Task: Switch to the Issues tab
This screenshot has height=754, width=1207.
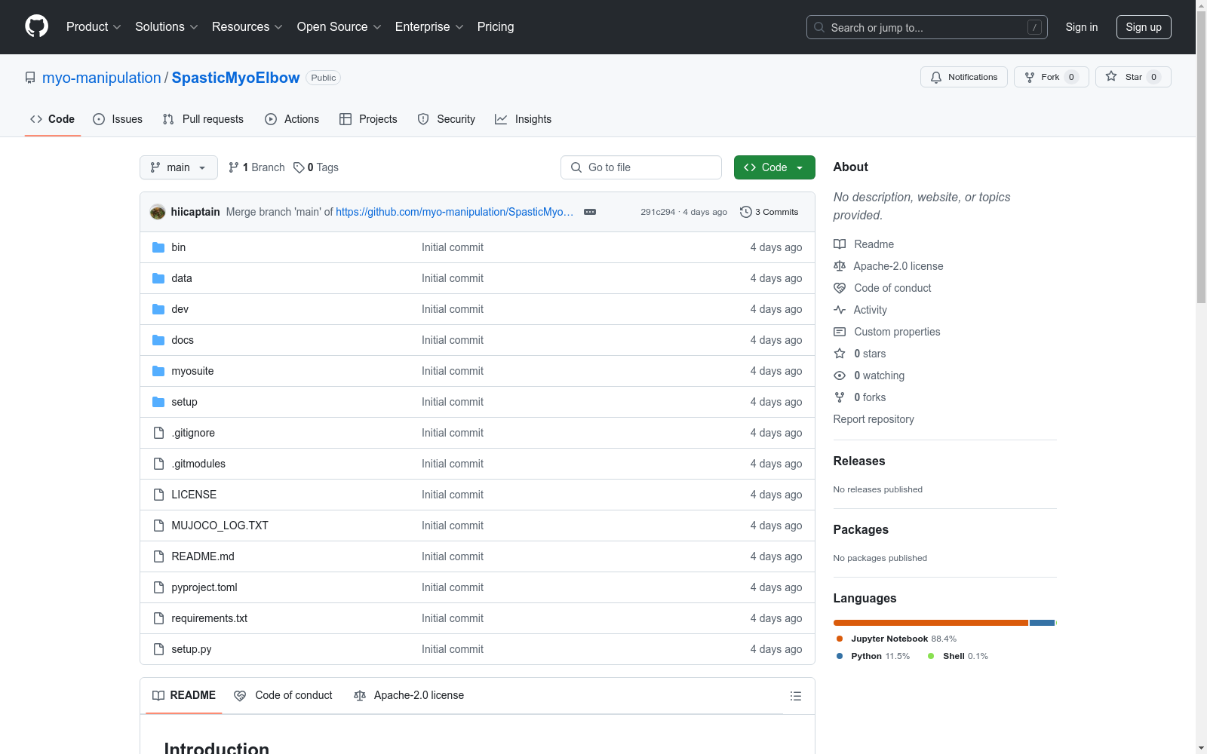Action: pyautogui.click(x=118, y=119)
